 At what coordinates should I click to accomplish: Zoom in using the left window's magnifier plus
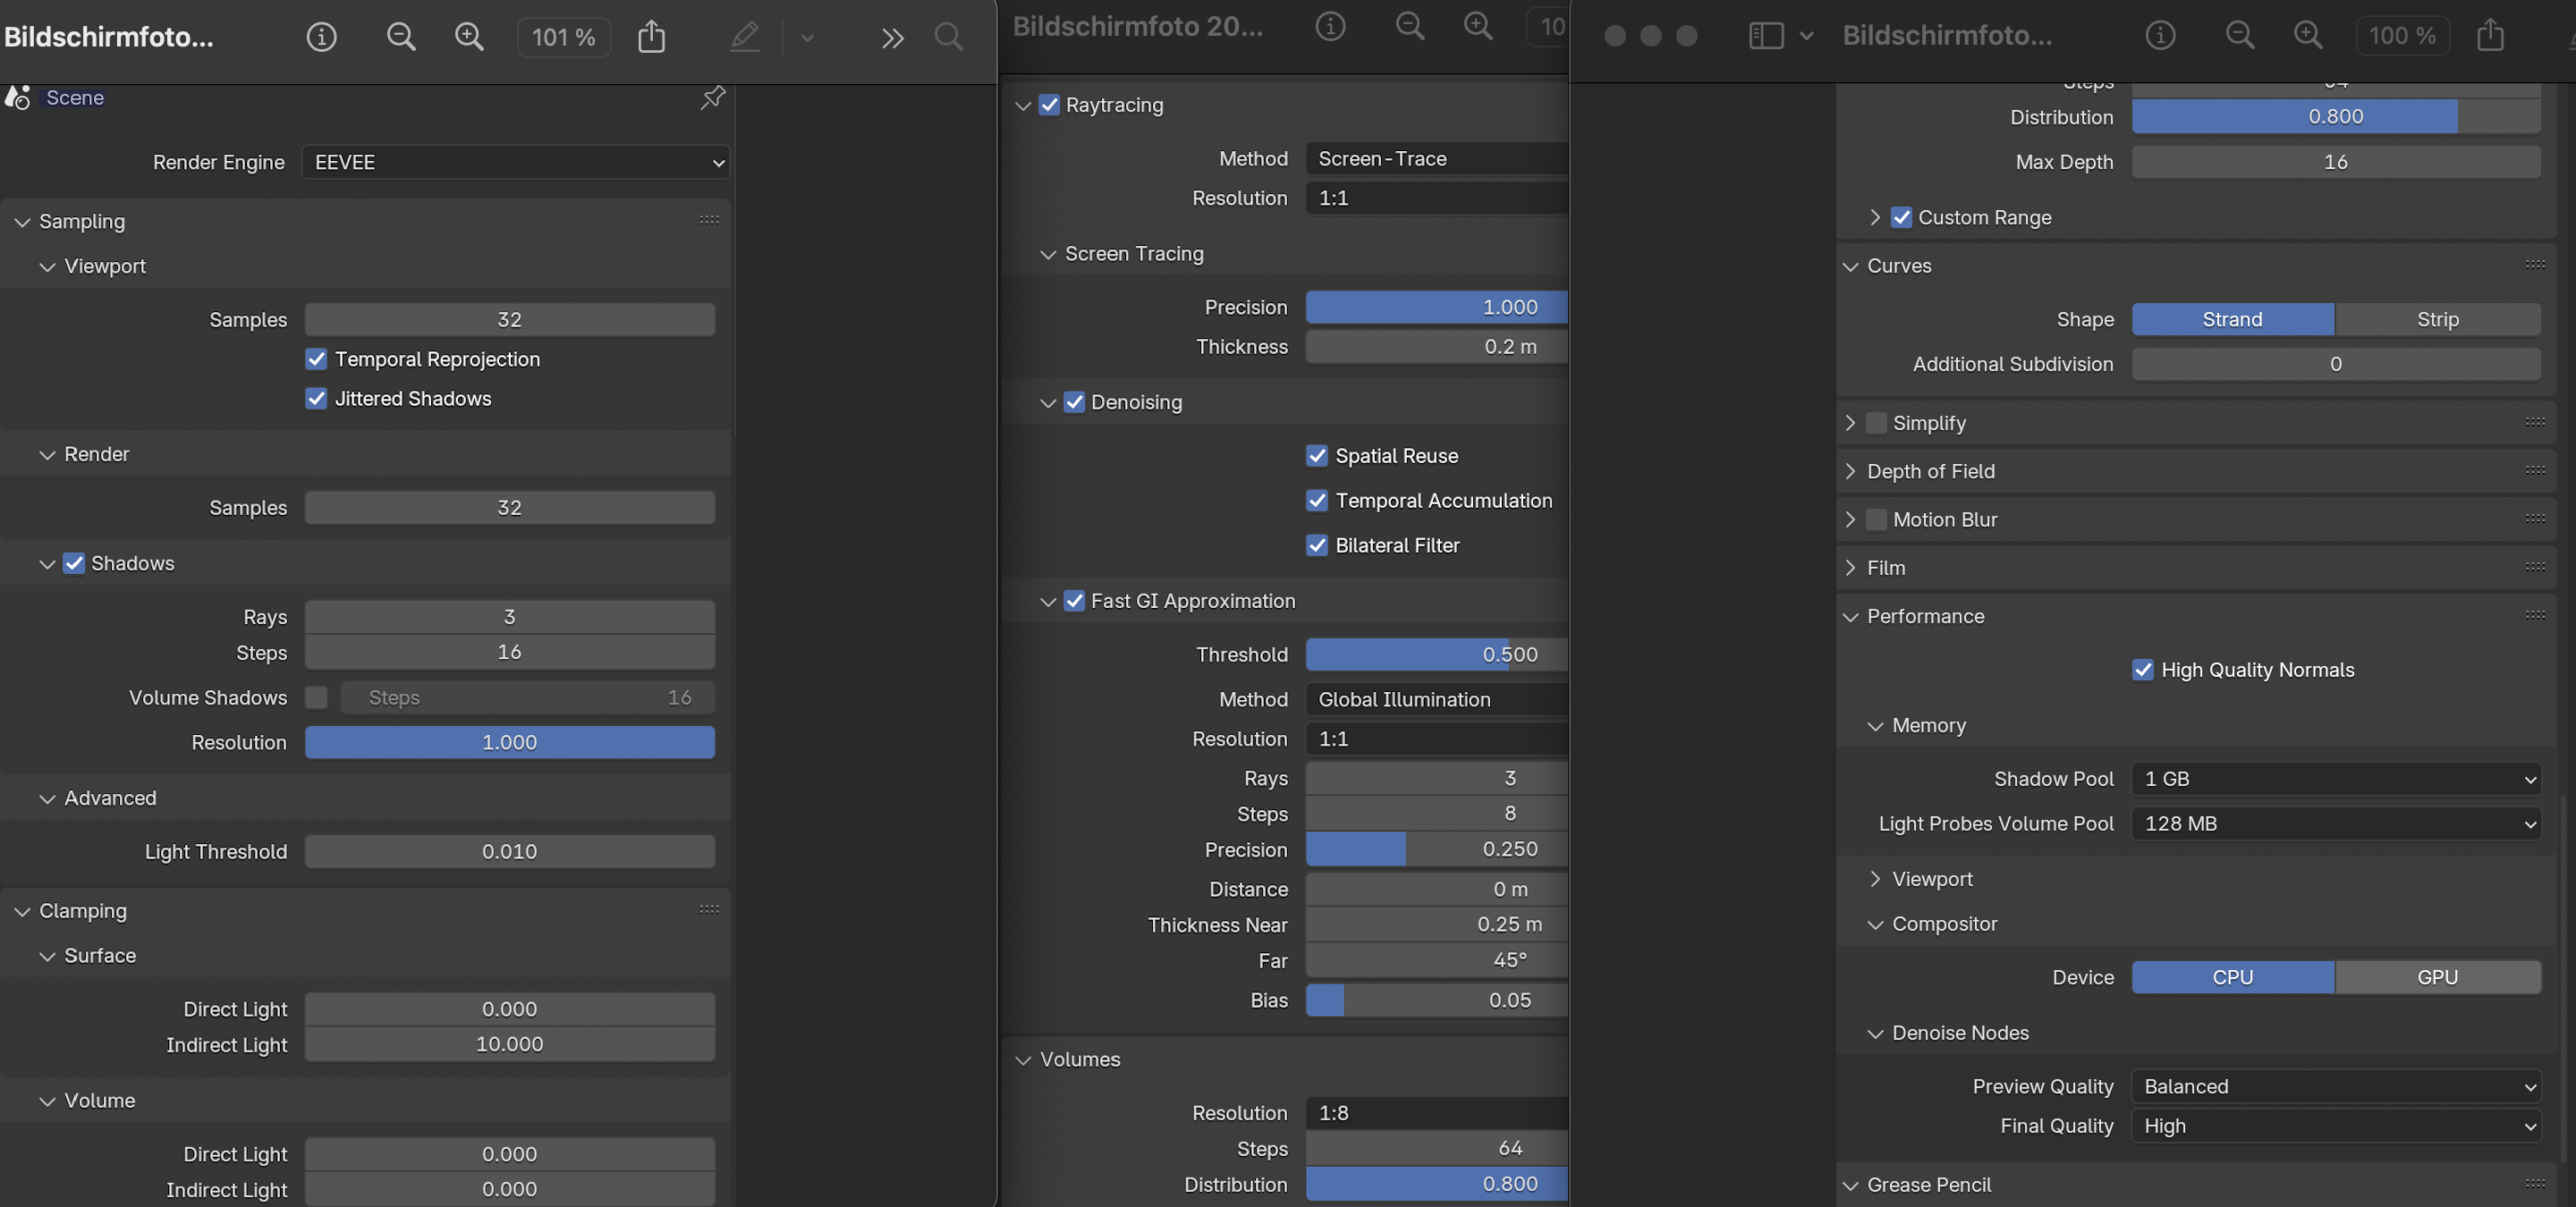469,37
